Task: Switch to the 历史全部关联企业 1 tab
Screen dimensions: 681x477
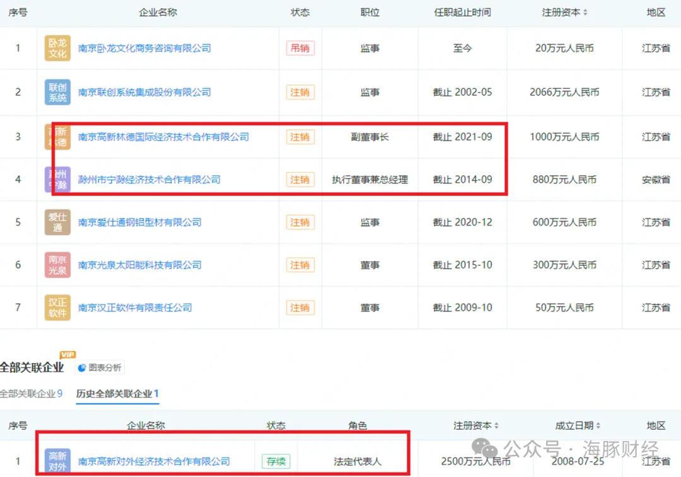Action: (117, 394)
